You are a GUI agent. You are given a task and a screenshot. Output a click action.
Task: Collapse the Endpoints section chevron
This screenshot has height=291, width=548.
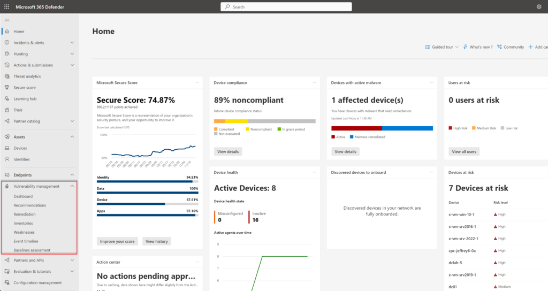[x=72, y=175]
